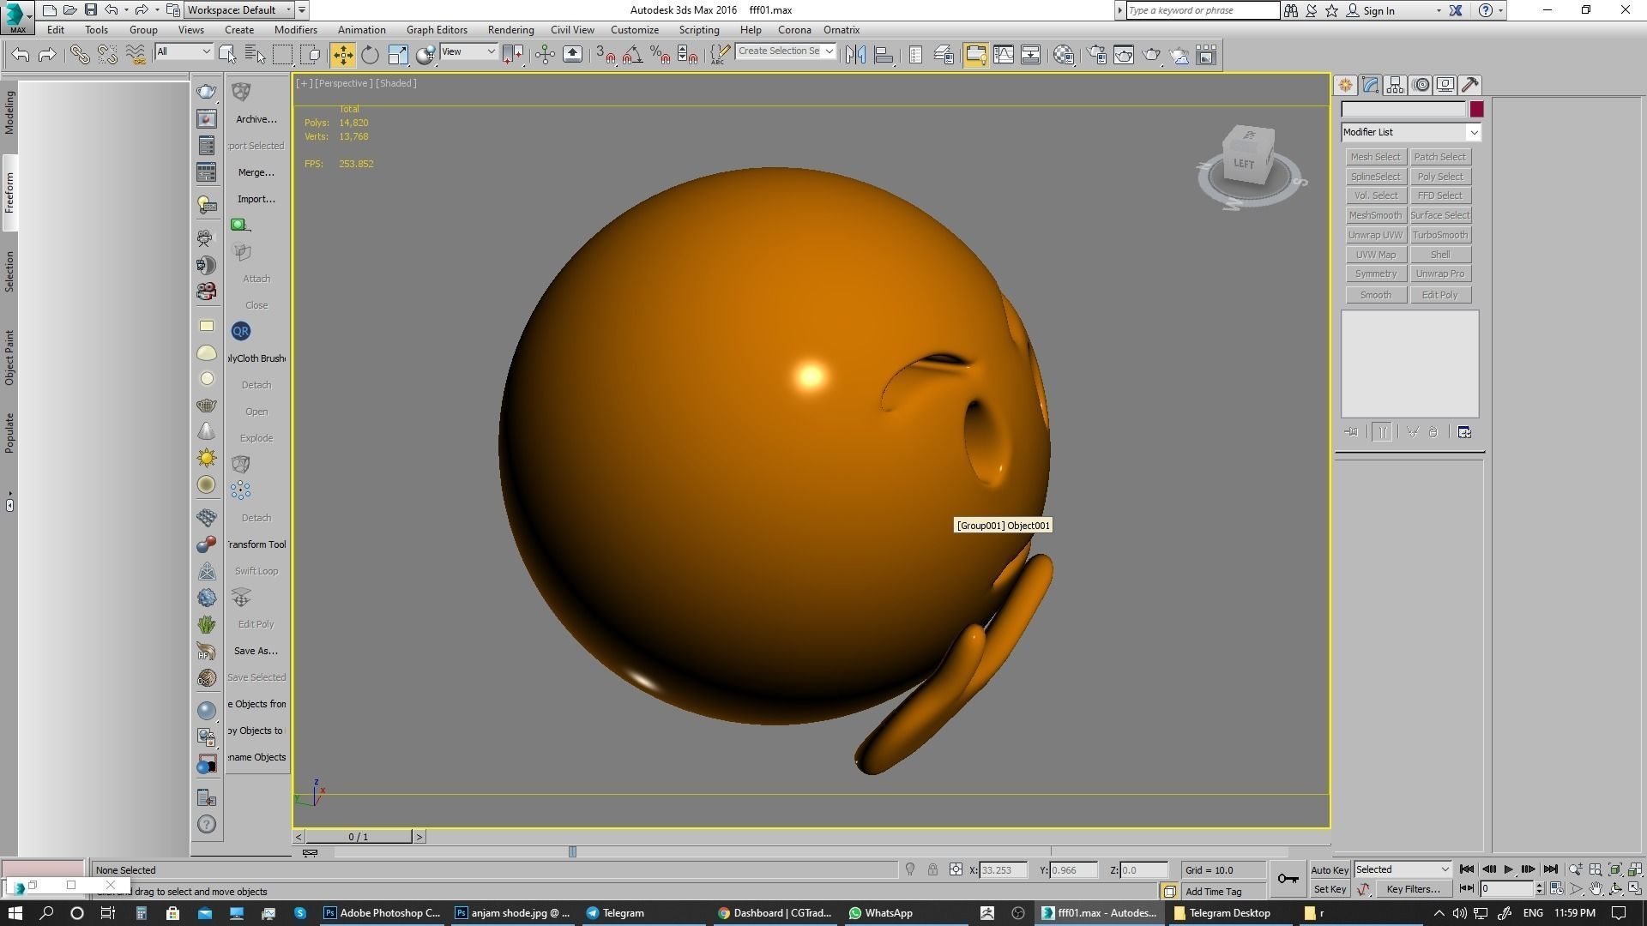
Task: Open the Hierarchy command panel tab
Action: [1395, 85]
